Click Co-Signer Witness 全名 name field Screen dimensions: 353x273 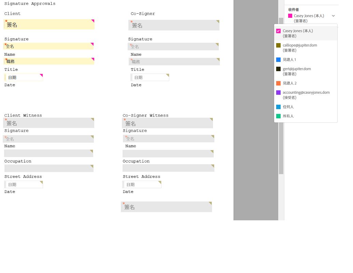[169, 139]
